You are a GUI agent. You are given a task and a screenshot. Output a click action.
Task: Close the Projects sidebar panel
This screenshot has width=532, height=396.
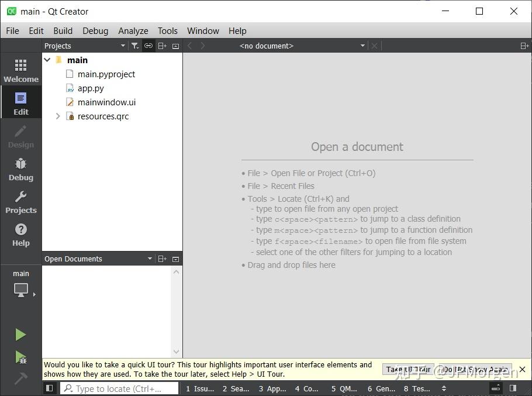[x=176, y=46]
